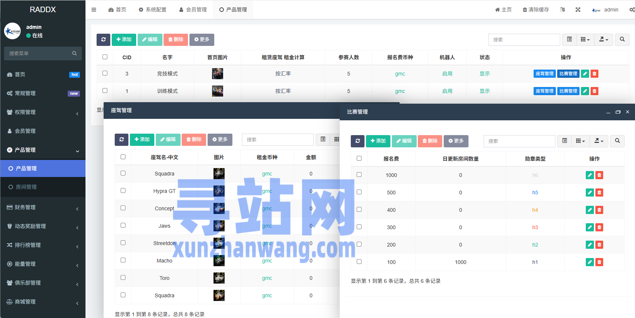This screenshot has width=635, height=318.
Task: Expand 权限管理 sidebar menu
Action: pyautogui.click(x=43, y=112)
